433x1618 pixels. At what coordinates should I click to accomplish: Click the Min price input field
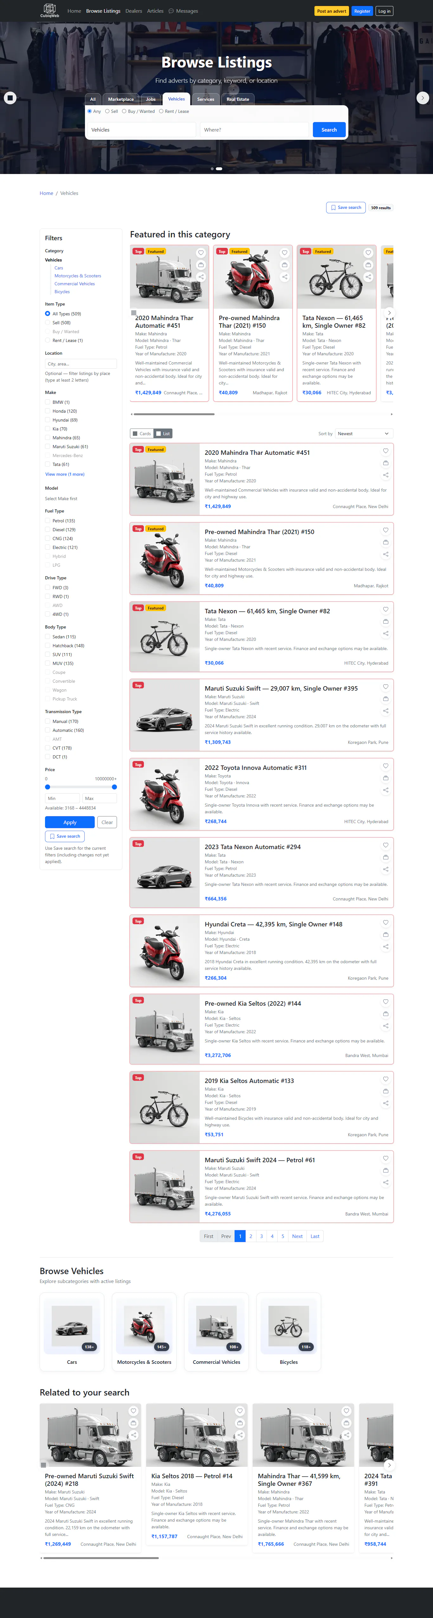pyautogui.click(x=62, y=798)
